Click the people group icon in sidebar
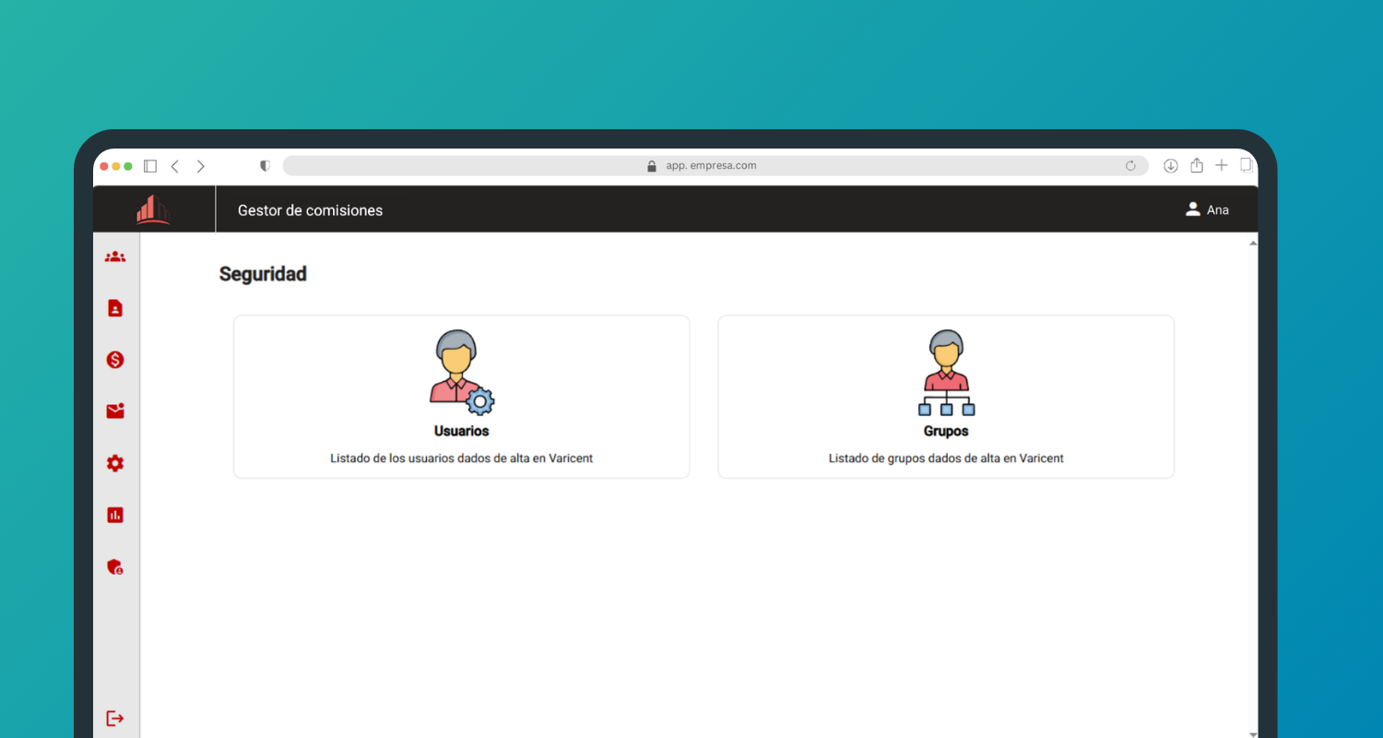 click(x=115, y=257)
